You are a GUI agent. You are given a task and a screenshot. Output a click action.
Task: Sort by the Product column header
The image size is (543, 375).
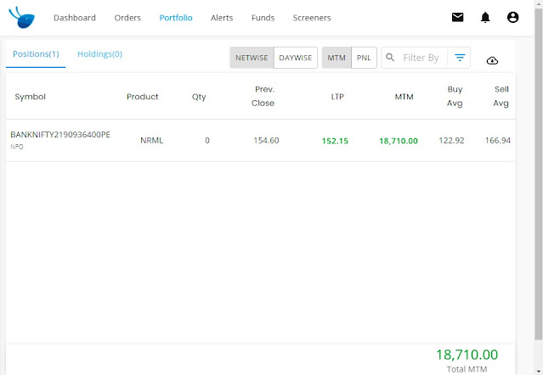tap(142, 97)
